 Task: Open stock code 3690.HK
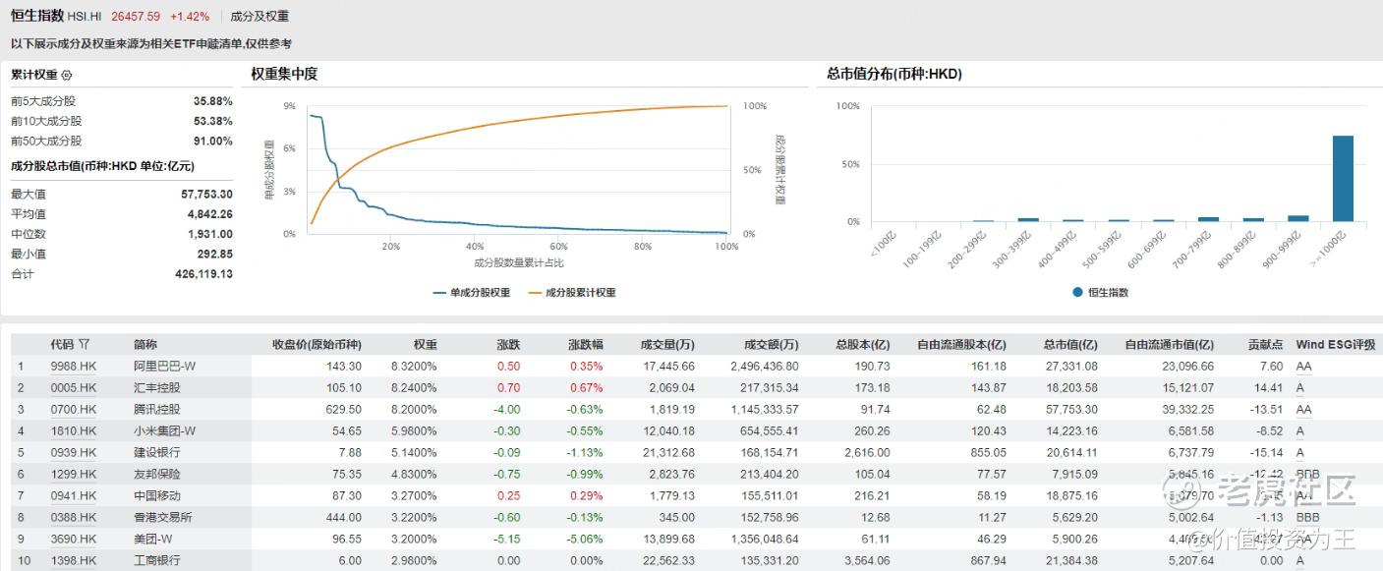[x=74, y=539]
